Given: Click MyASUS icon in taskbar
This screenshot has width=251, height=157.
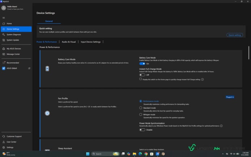Looking at the screenshot, I should pos(158,154).
